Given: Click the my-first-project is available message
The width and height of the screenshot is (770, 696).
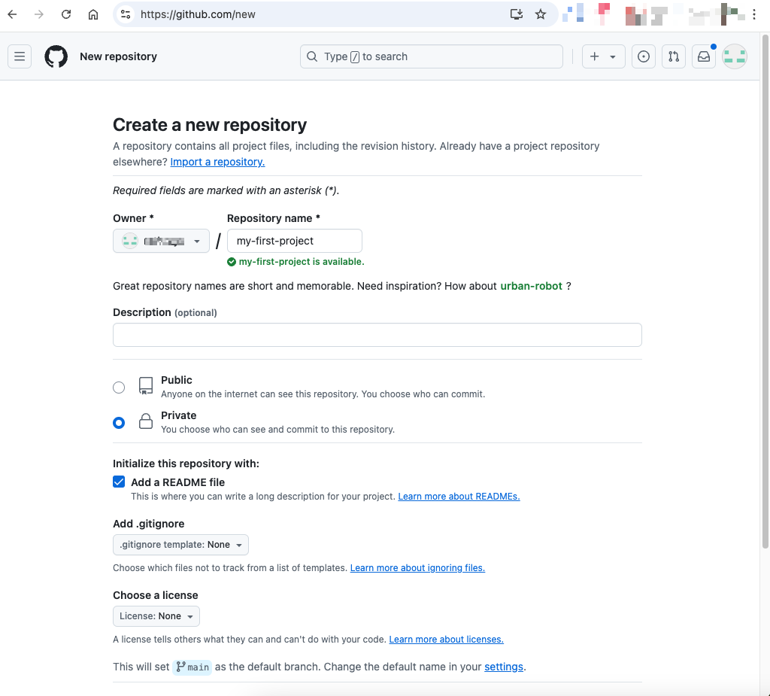Looking at the screenshot, I should pos(296,262).
